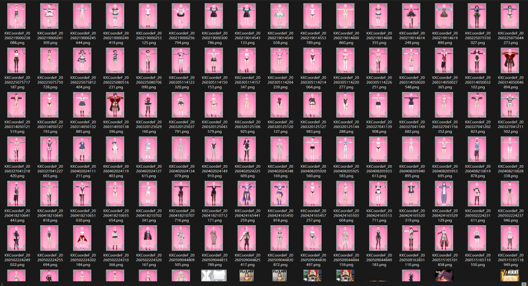Select thumbnail KKCoordeF_20260314050121519.png
Viewport: 528px width, 286px height.
(x=16, y=105)
